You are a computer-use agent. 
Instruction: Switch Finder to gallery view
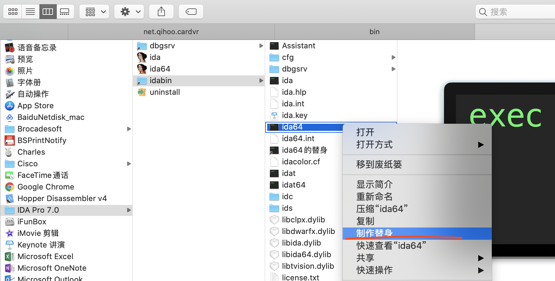65,12
